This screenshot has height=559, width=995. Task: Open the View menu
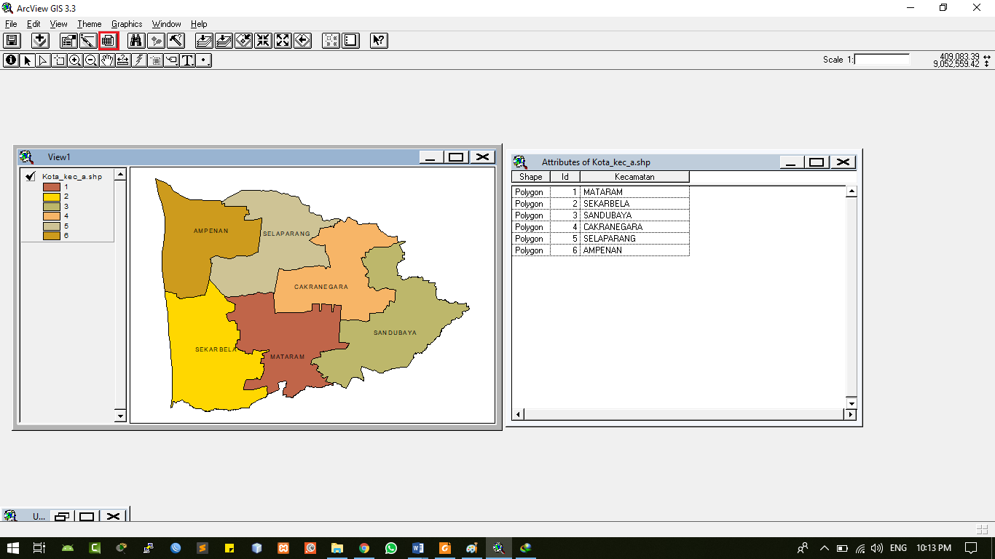coord(58,24)
